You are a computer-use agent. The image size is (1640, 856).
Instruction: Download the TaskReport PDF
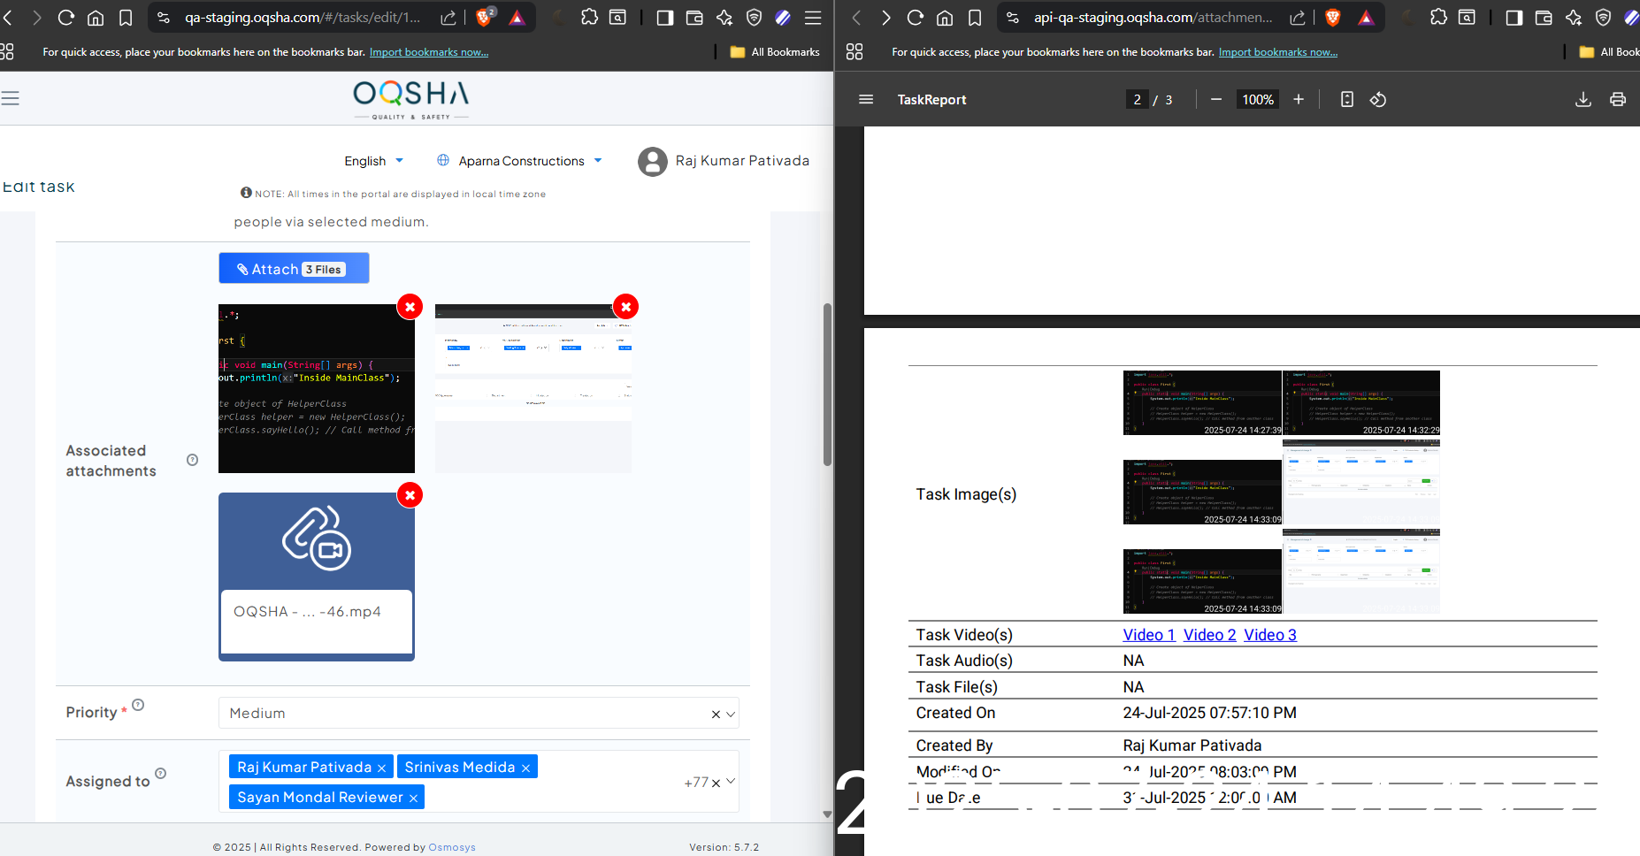pos(1583,100)
